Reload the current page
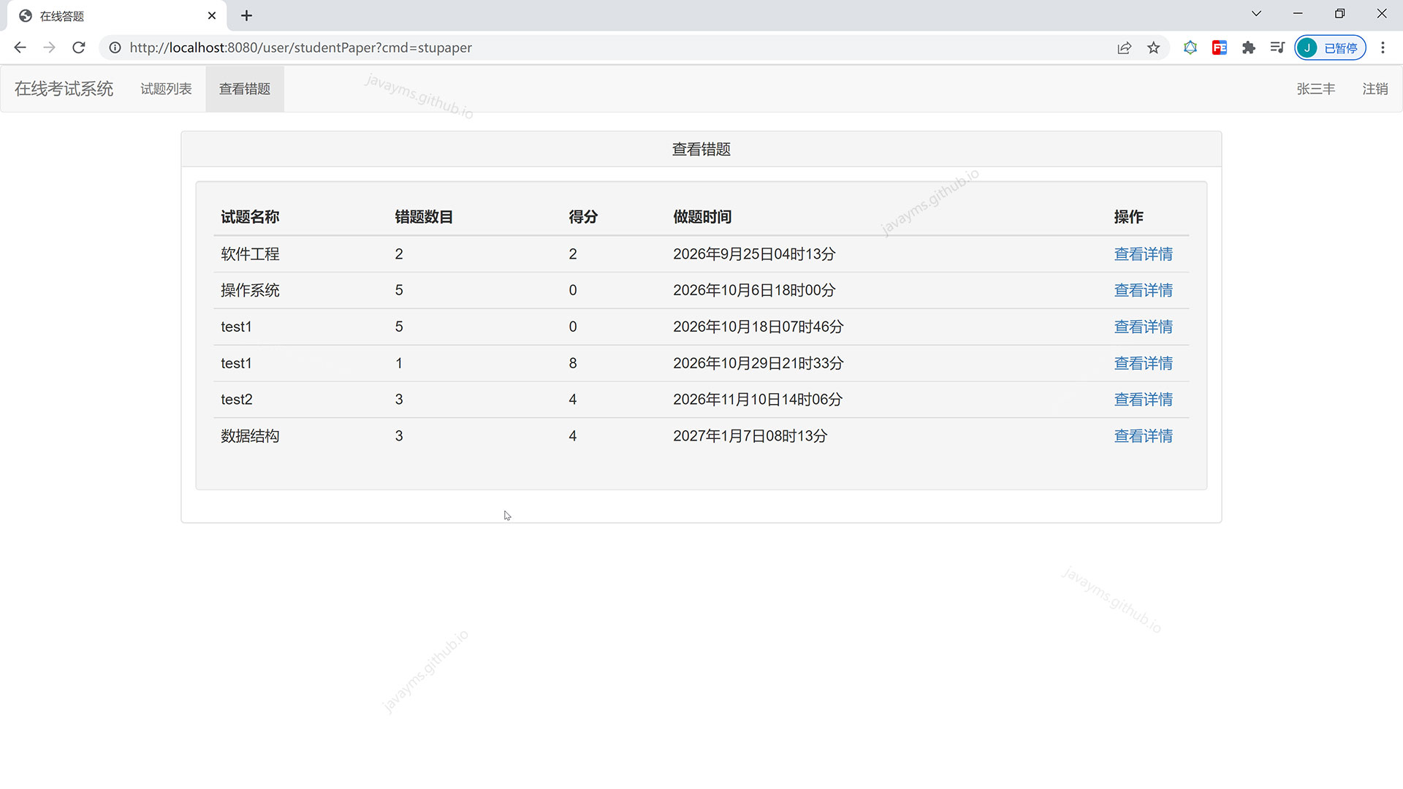The height and width of the screenshot is (789, 1403). tap(78, 47)
